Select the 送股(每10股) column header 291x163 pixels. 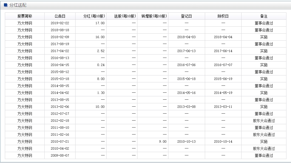pos(125,16)
